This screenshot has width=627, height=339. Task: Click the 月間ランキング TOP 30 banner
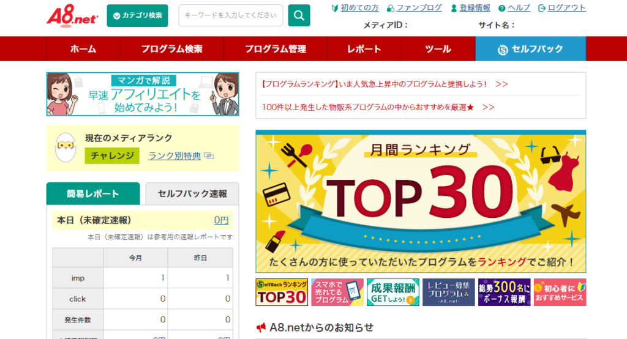tap(421, 202)
